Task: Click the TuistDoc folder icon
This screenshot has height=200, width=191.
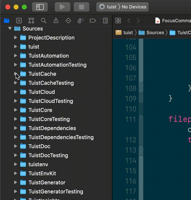Action: (23, 146)
